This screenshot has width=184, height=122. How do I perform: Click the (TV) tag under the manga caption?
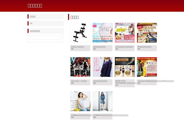coord(72,83)
